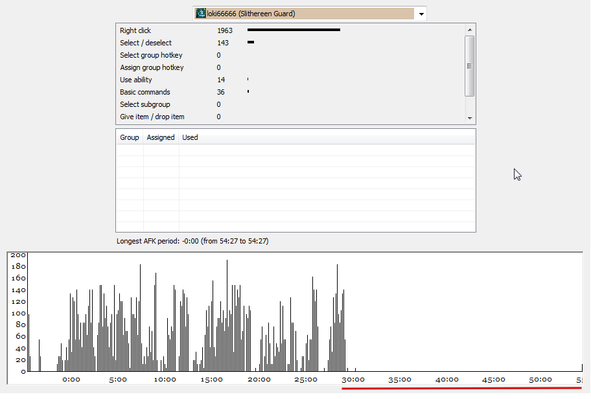
Task: Click the 10:00 label on graph axis
Action: pos(165,380)
